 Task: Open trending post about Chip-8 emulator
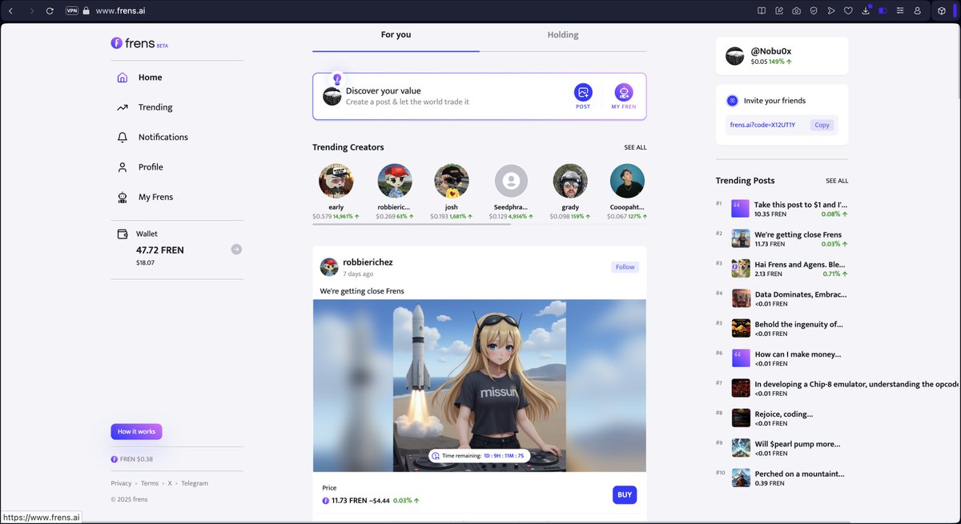838,389
